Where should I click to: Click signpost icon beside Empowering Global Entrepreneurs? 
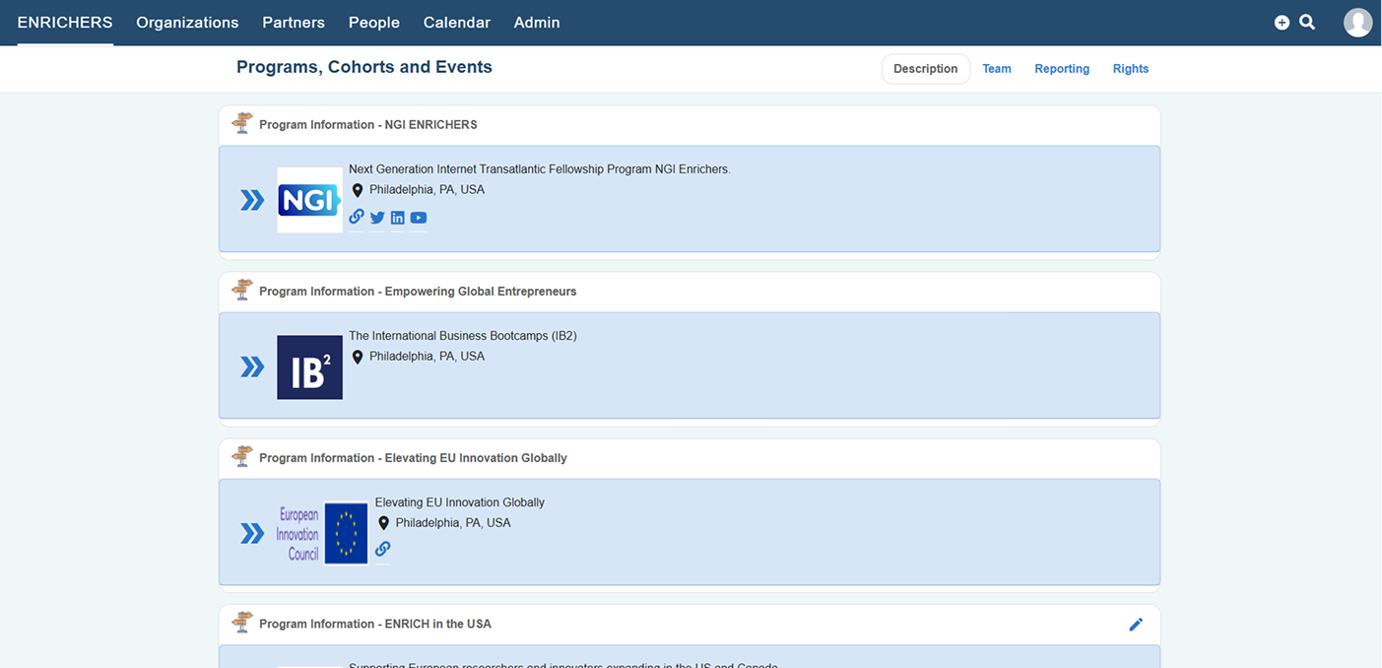[x=241, y=291]
